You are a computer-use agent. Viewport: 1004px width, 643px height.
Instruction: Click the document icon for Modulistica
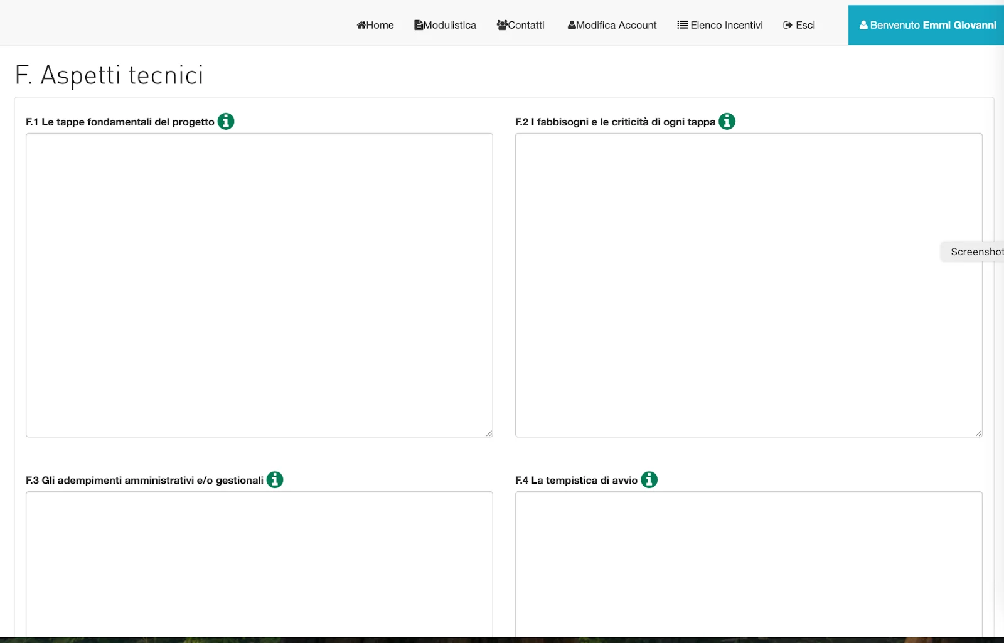pos(419,25)
